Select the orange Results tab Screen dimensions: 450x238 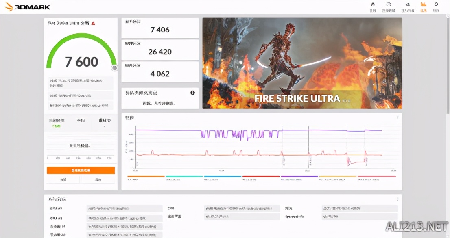click(423, 7)
